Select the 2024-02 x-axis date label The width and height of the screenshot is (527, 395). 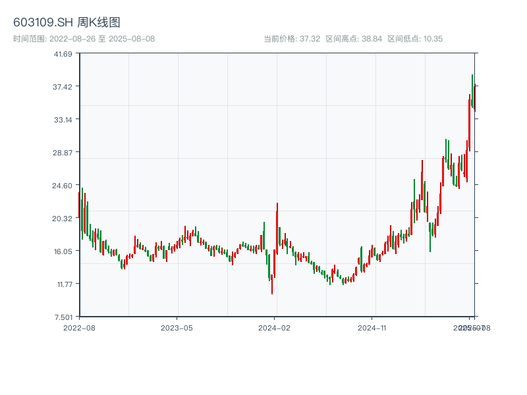(275, 327)
